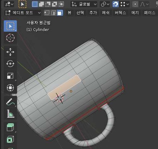
Task: Choose the Transform tool
Action: click(x=10, y=88)
